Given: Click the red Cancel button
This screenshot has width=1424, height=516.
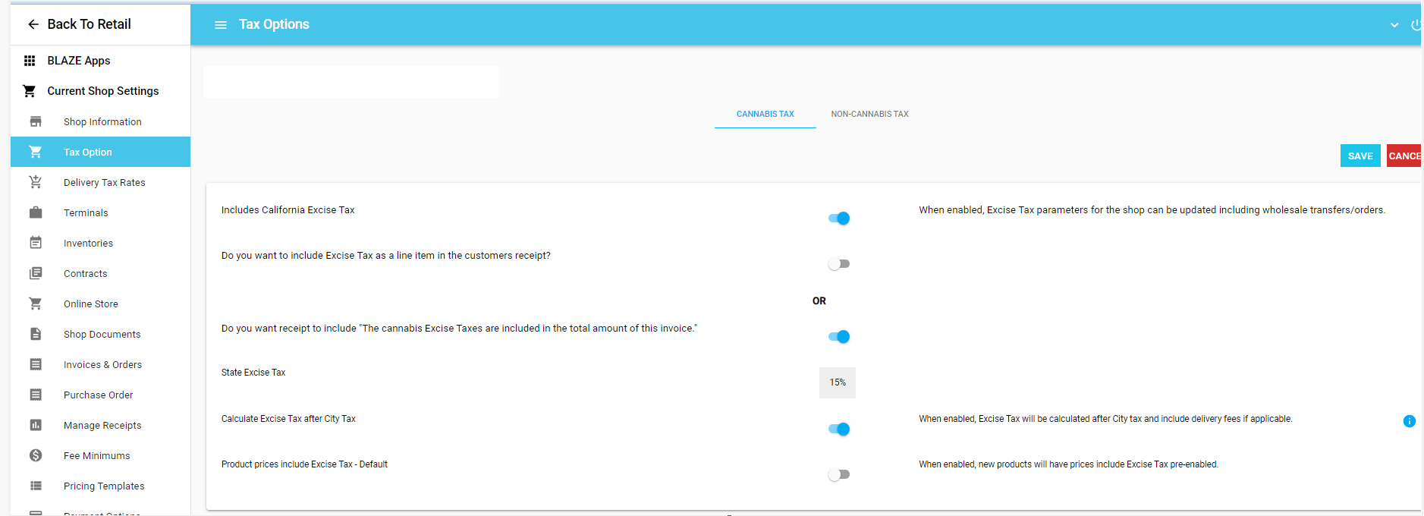Looking at the screenshot, I should coord(1404,156).
